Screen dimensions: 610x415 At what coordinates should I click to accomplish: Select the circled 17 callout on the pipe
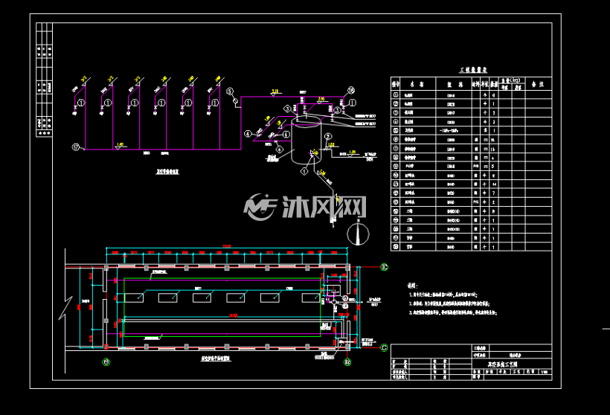pos(76,147)
